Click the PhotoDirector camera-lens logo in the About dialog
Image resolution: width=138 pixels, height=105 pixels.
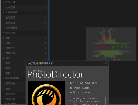point(47,93)
